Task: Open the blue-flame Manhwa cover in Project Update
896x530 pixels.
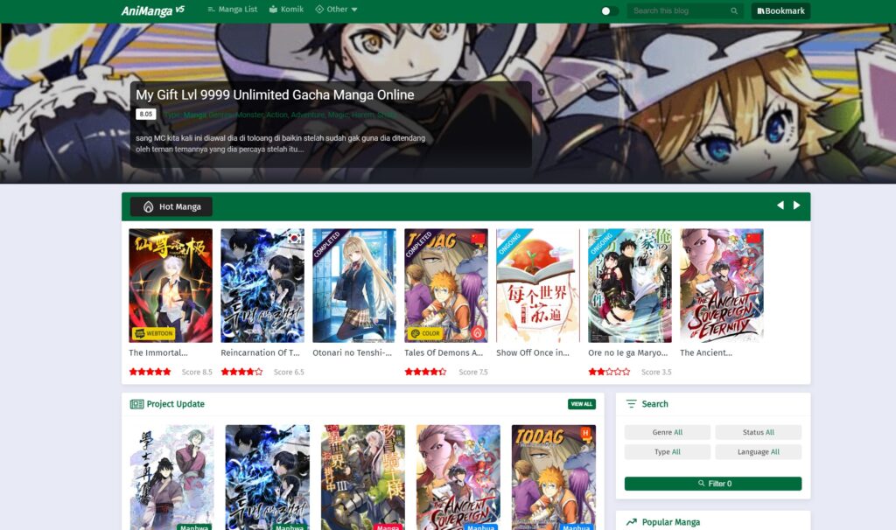Action: [x=268, y=478]
